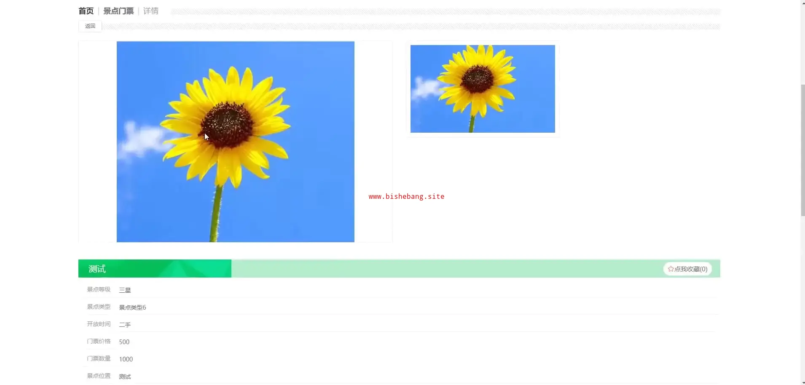
Task: Select 详情 breadcrumb item
Action: 151,11
